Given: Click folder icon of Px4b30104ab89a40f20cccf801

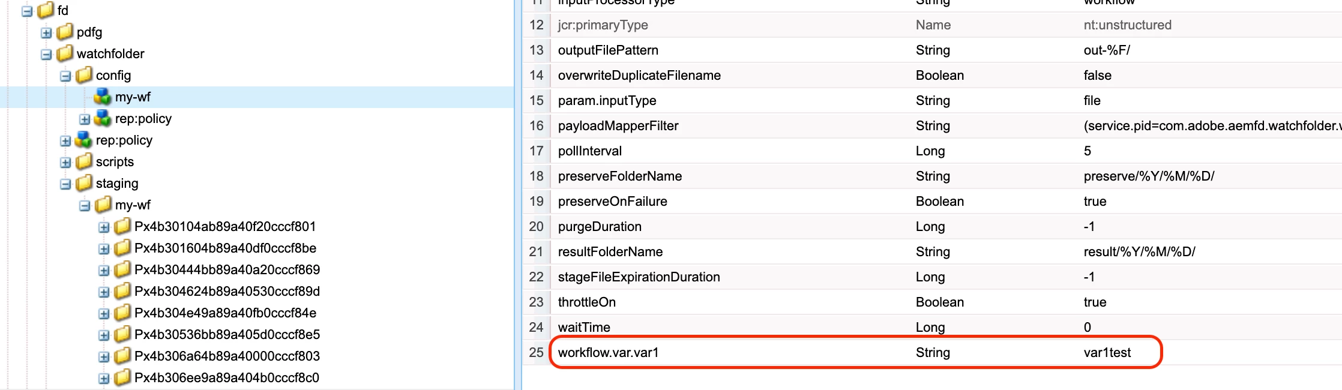Looking at the screenshot, I should tap(122, 226).
